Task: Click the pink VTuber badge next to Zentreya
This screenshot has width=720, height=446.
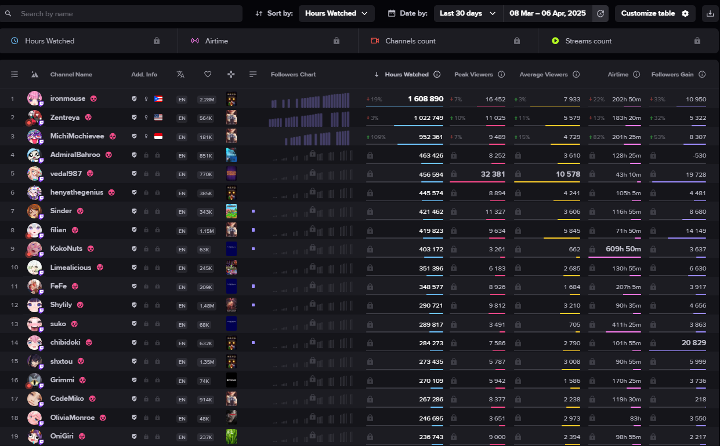Action: (88, 118)
